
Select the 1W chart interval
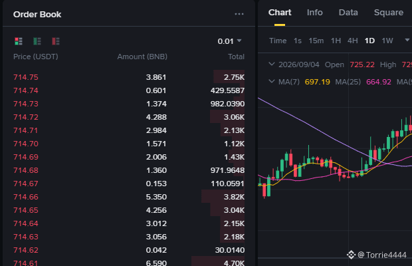point(387,41)
